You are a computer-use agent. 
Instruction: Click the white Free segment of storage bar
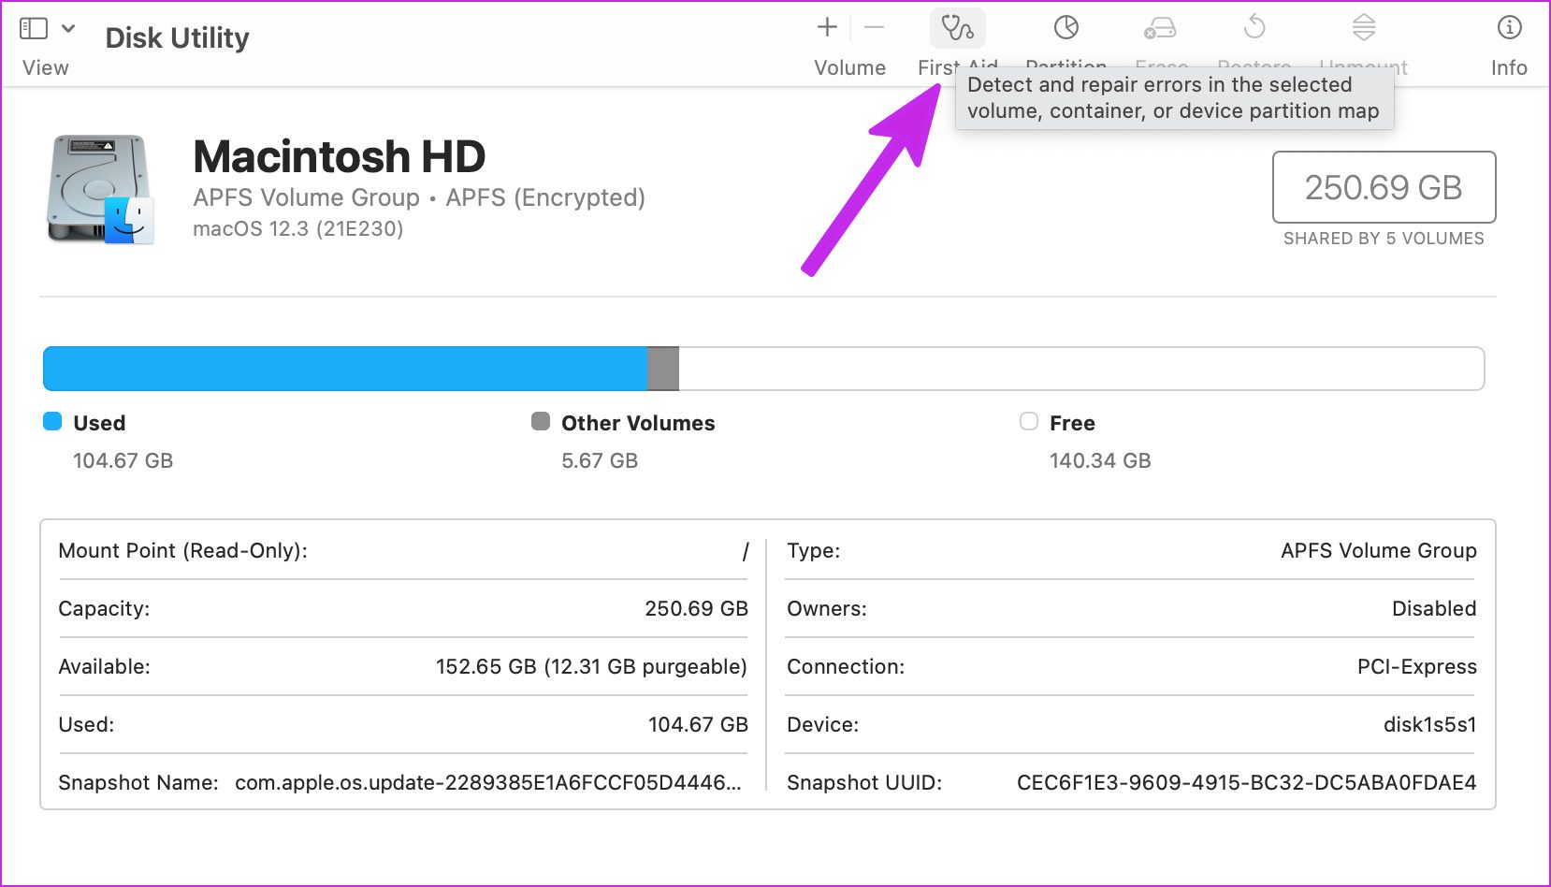pos(1081,369)
